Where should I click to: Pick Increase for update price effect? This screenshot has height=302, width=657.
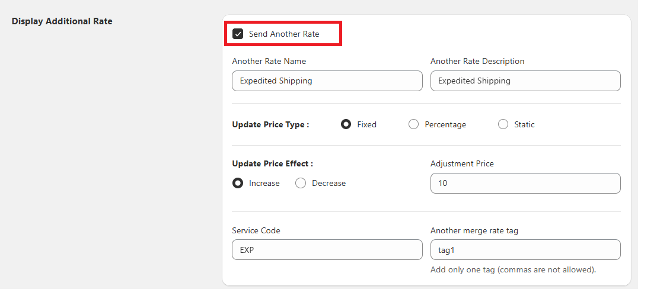point(238,183)
